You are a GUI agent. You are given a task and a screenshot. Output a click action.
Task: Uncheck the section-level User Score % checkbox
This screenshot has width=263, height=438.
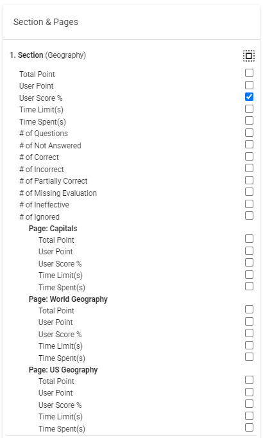click(249, 96)
